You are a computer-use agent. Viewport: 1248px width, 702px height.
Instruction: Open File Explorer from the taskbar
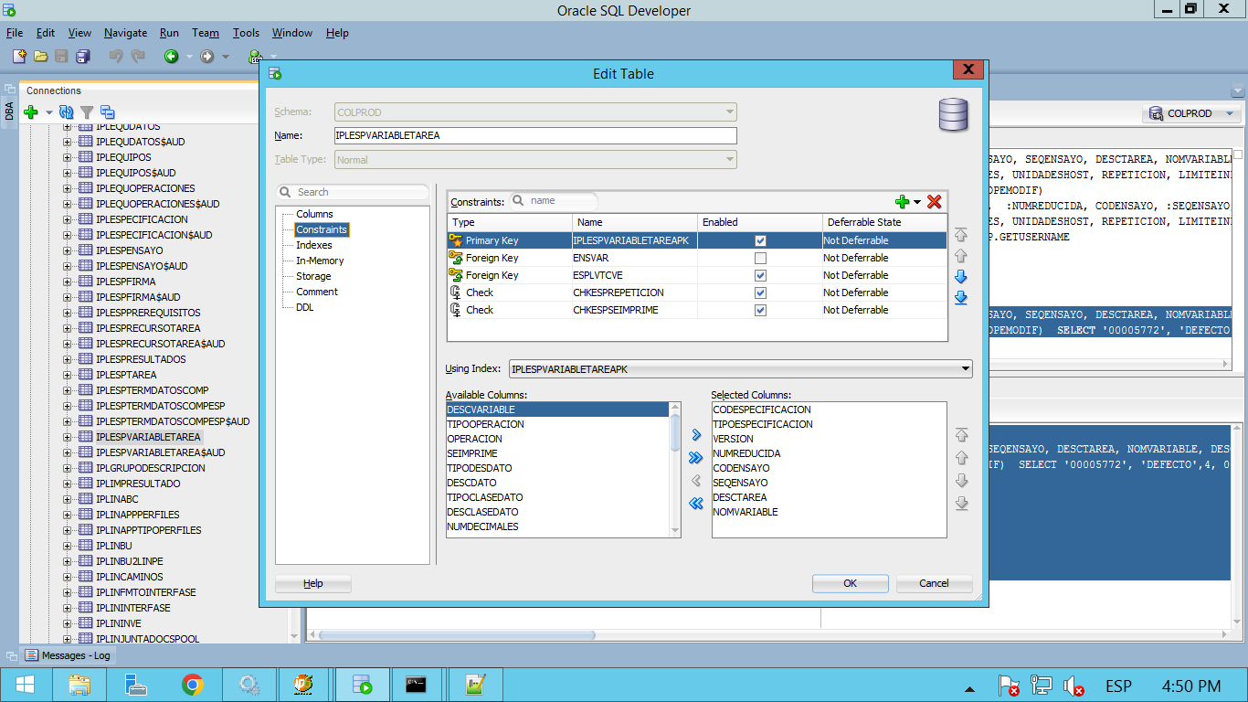point(79,685)
